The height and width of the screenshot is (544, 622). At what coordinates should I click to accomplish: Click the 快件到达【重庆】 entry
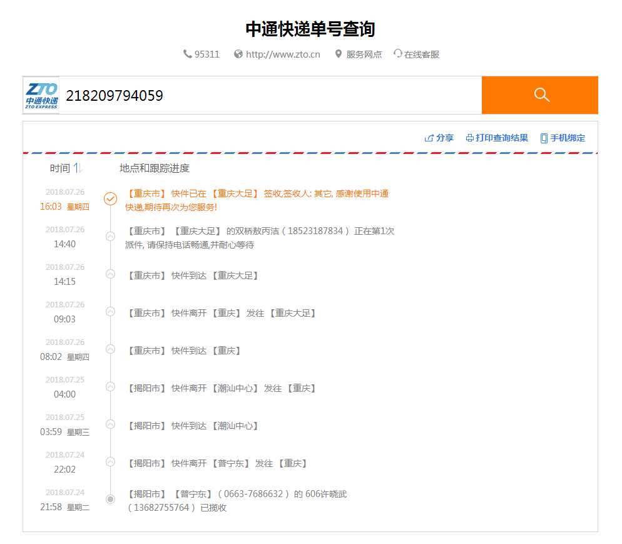(184, 351)
